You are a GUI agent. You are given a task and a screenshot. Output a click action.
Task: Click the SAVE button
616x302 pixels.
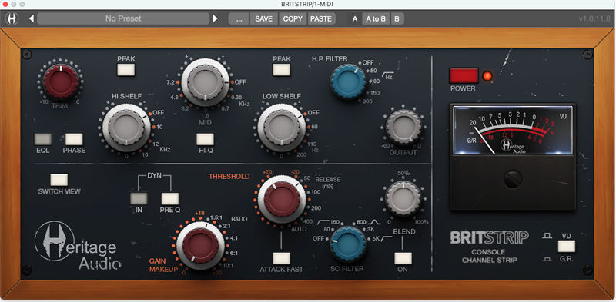263,18
